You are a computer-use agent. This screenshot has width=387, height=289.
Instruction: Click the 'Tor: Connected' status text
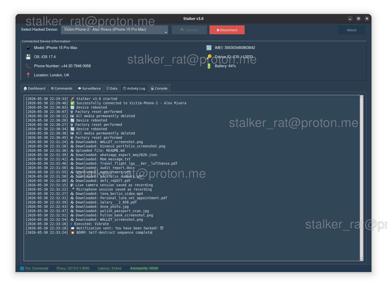pyautogui.click(x=37, y=268)
